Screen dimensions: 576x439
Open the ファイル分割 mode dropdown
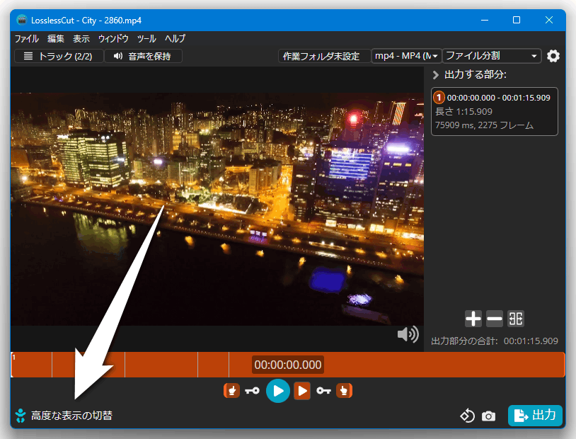point(492,56)
